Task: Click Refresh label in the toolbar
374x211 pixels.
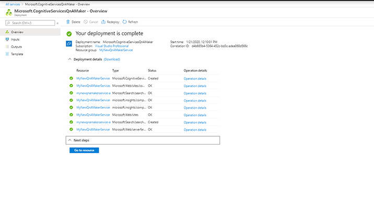Action: click(133, 22)
